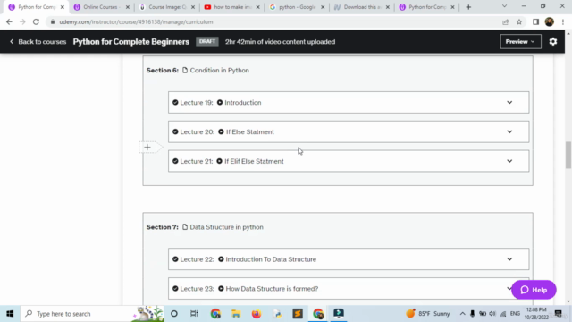
Task: Go back with browser back arrow
Action: click(9, 21)
